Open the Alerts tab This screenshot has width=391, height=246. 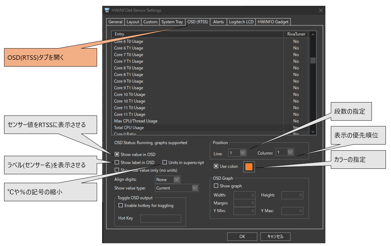click(x=218, y=22)
